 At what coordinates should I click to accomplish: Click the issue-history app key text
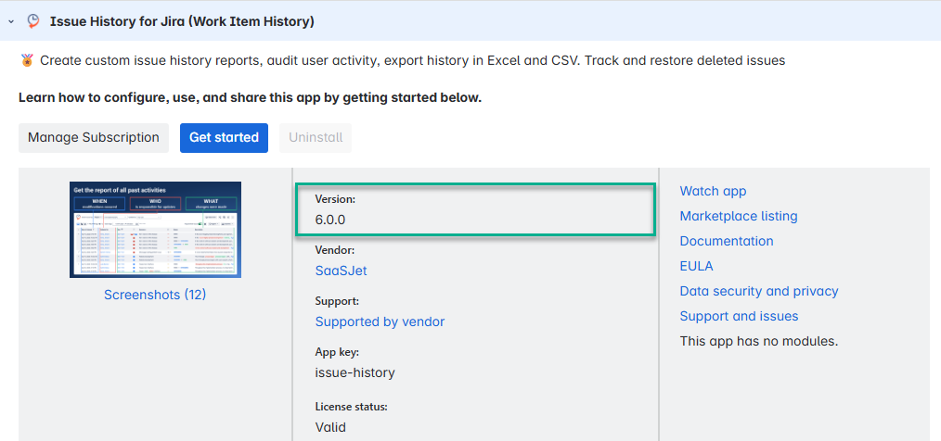354,372
